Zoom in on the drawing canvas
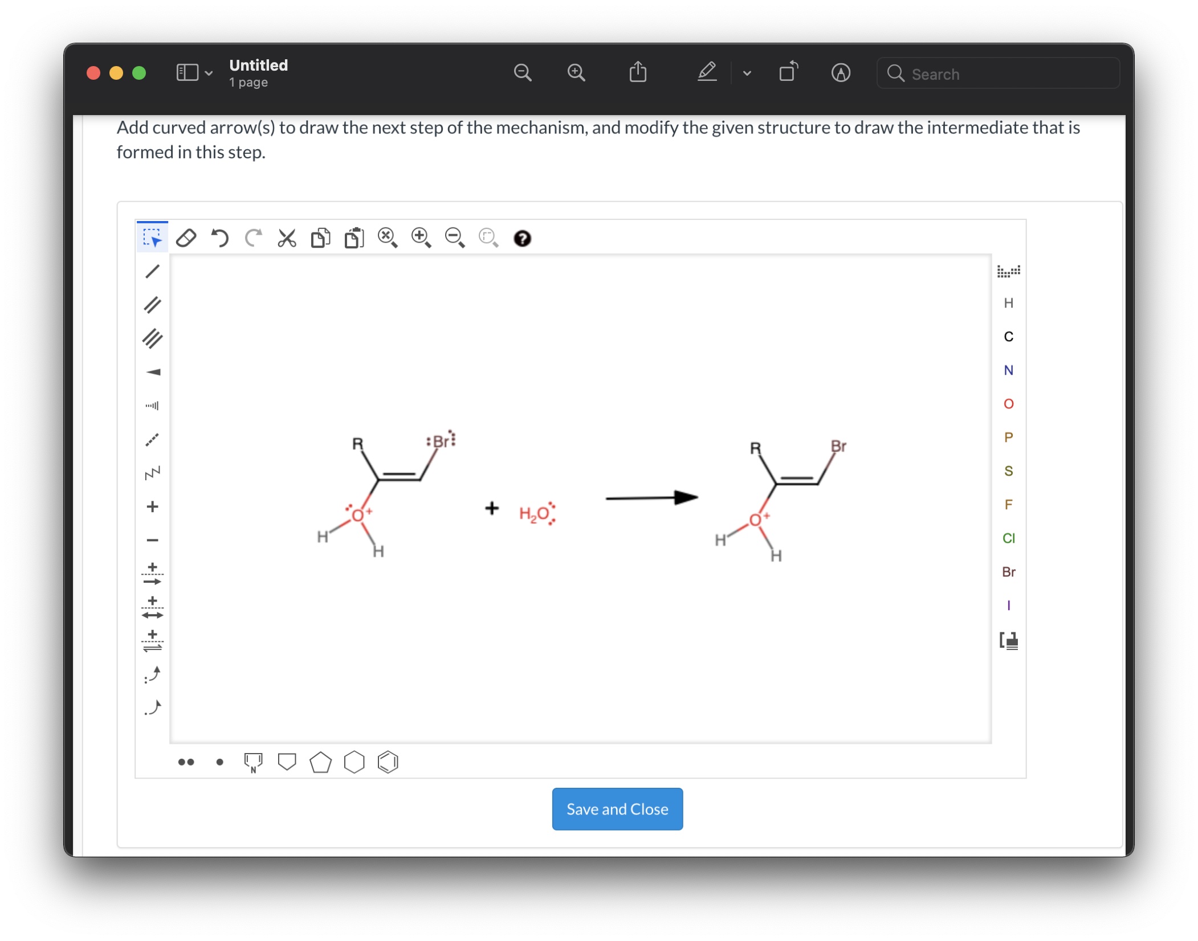Screen dimensions: 1198x941 [421, 238]
